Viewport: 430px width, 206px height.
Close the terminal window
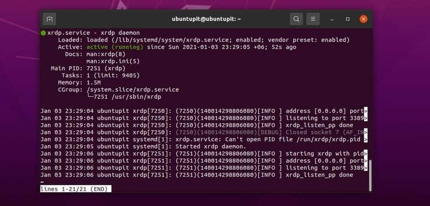(364, 19)
